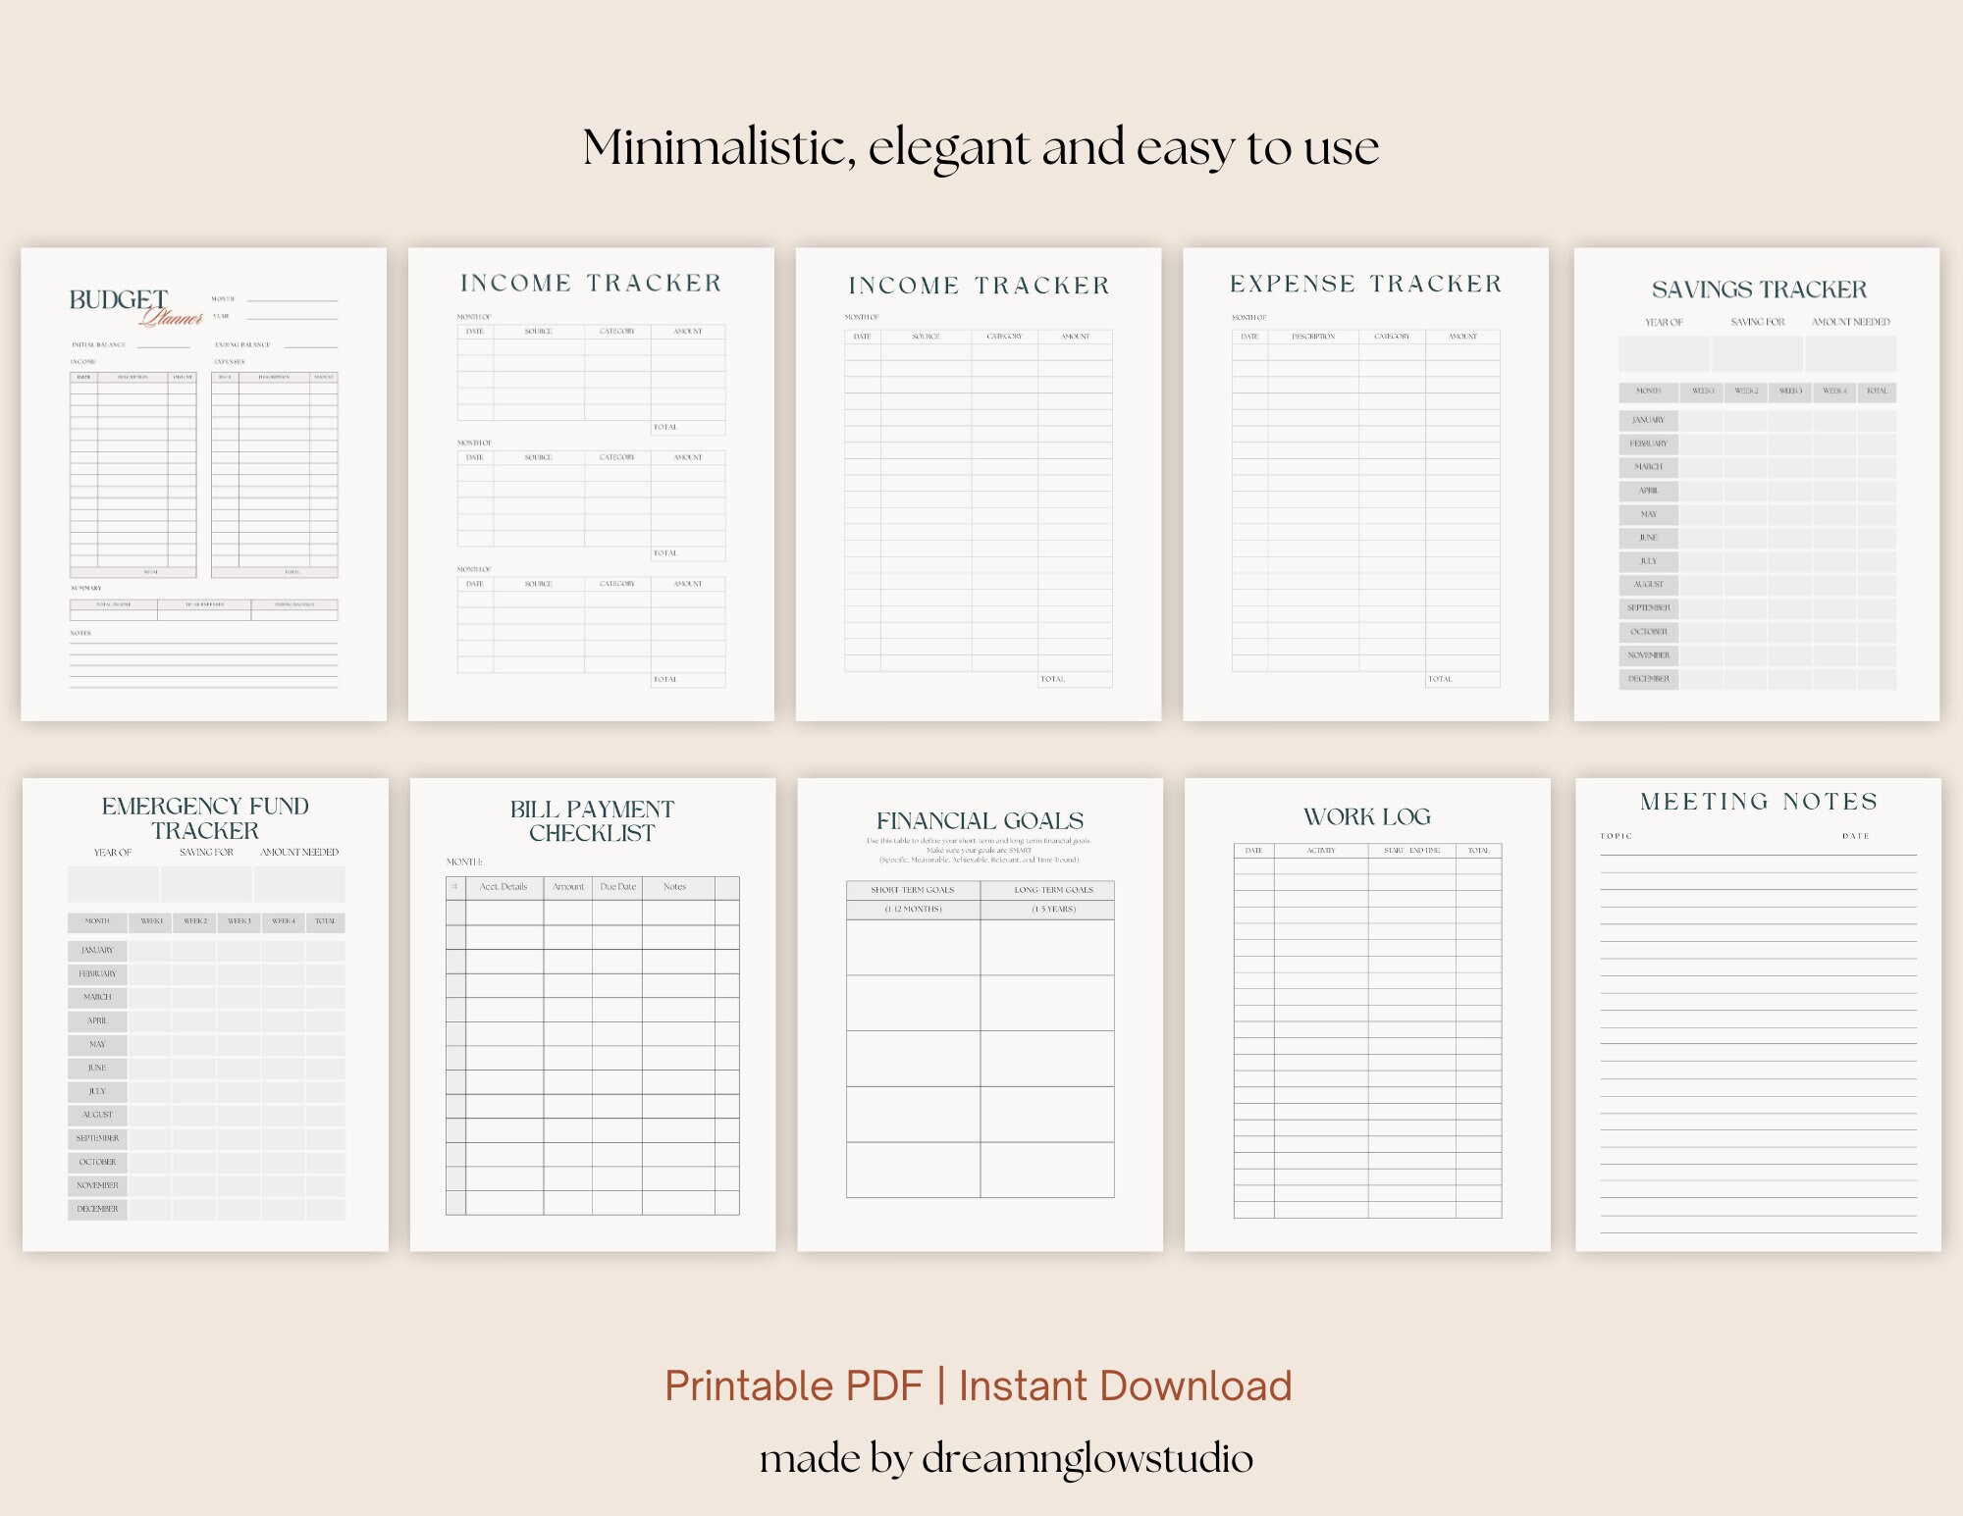Open the Savings Tracker page thumbnail
This screenshot has height=1516, width=1963.
[x=1757, y=481]
